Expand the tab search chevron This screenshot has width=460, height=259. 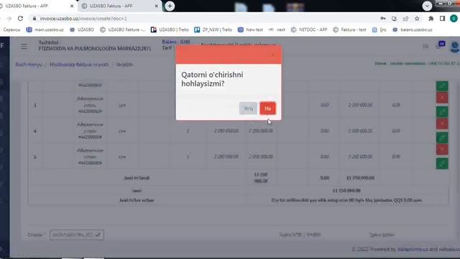point(427,6)
